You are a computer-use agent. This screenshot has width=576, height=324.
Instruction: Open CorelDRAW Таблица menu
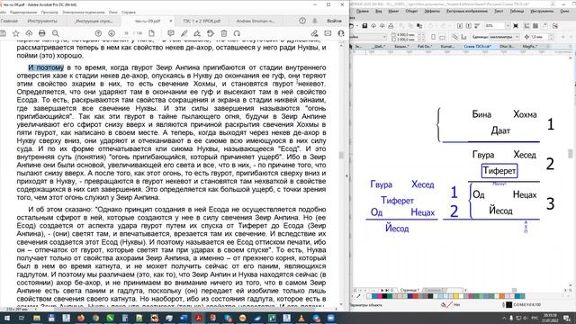click(x=517, y=12)
